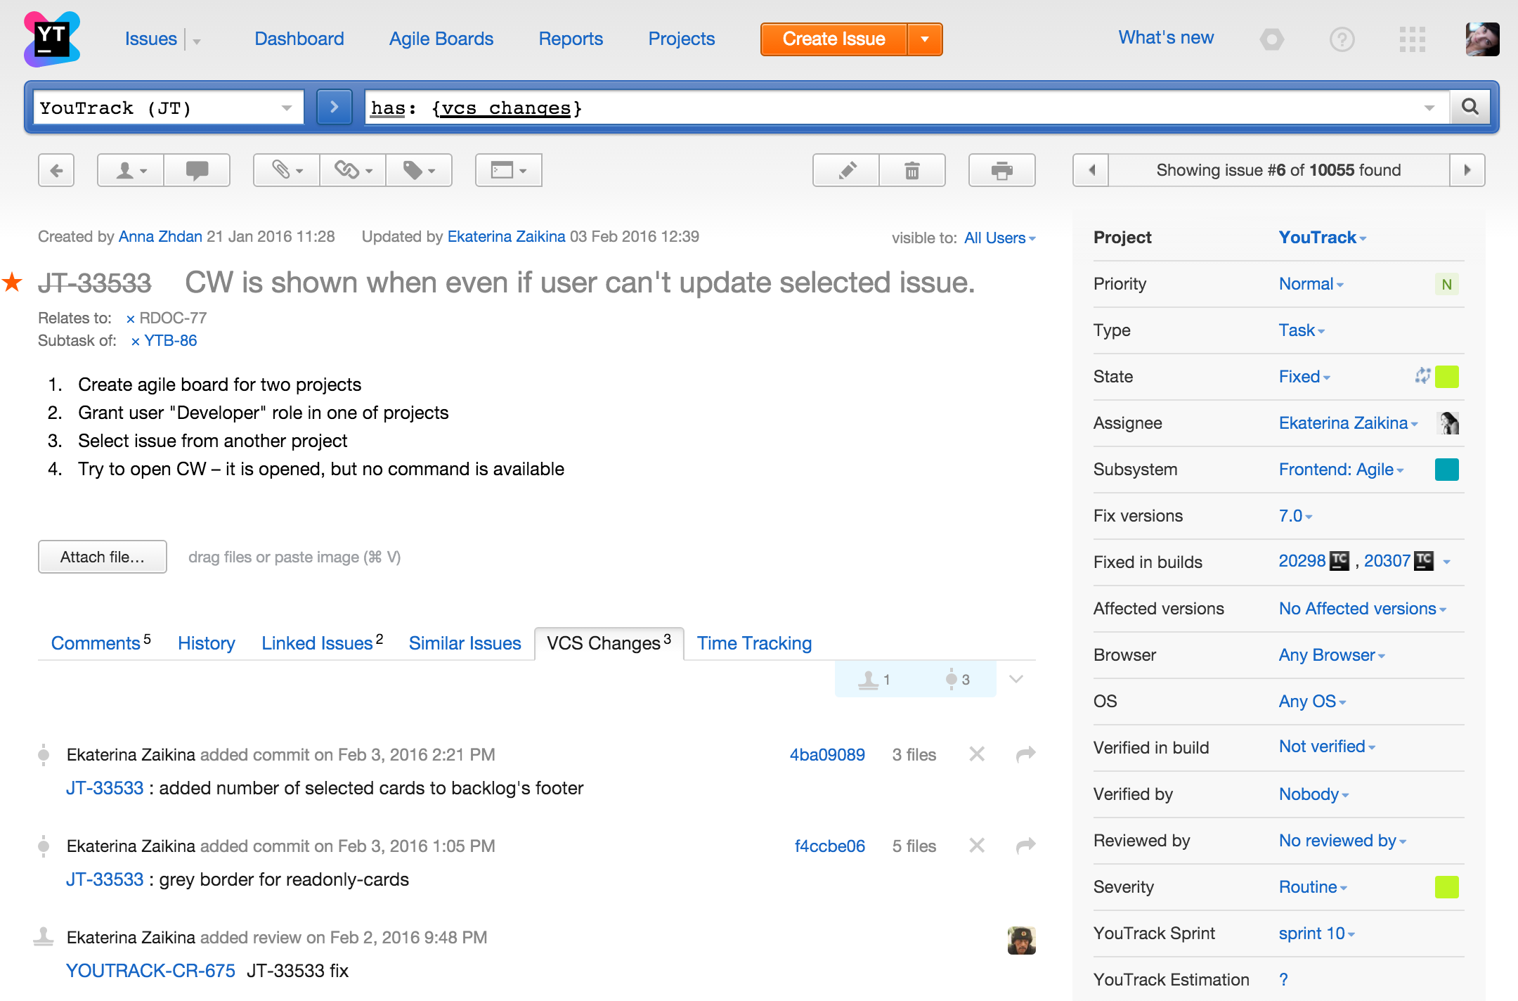This screenshot has height=1001, width=1518.
Task: Toggle the star on JT-33533
Action: 13,282
